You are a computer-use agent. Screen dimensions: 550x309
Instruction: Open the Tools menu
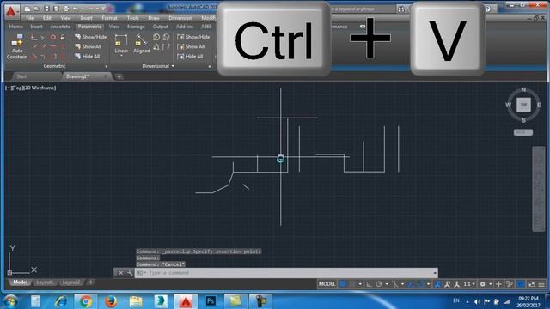pyautogui.click(x=132, y=18)
